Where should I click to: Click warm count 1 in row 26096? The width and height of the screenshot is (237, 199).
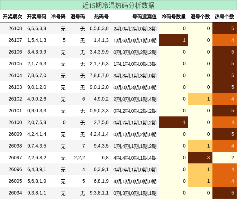click(x=200, y=169)
